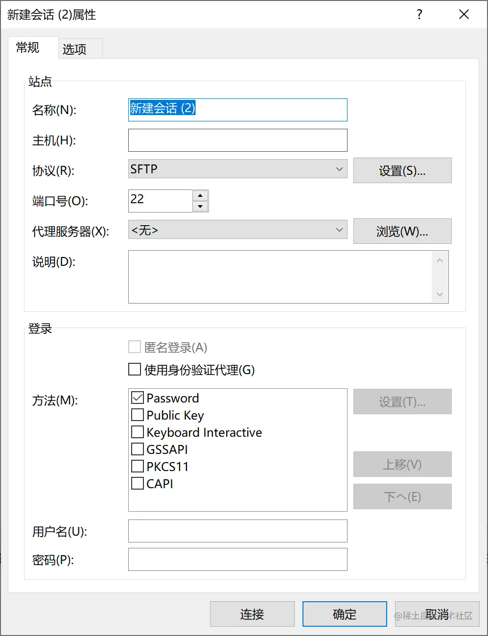Enable GSSAPI authentication method
Viewport: 488px width, 636px height.
click(x=138, y=449)
